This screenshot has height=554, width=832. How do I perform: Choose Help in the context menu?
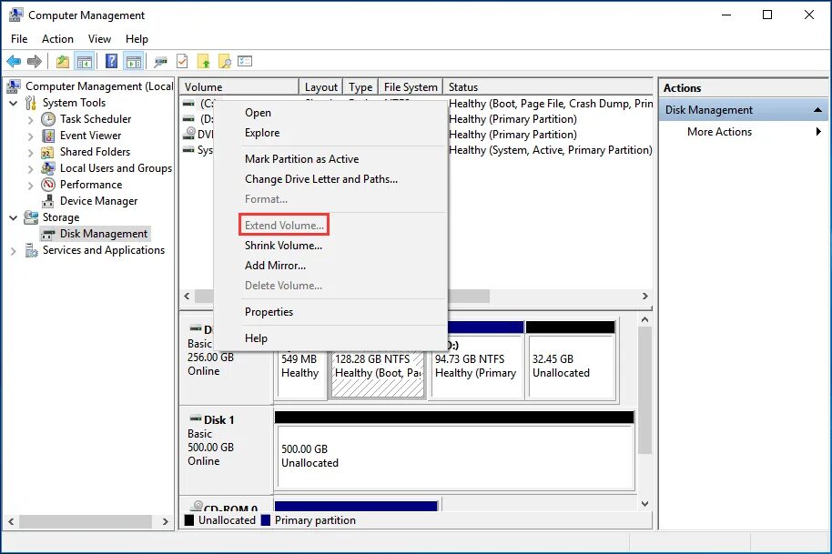pos(330,338)
